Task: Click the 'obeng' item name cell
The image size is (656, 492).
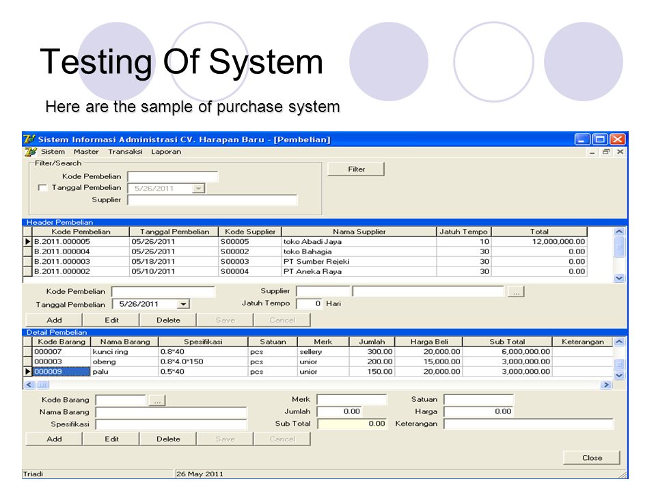Action: [124, 361]
